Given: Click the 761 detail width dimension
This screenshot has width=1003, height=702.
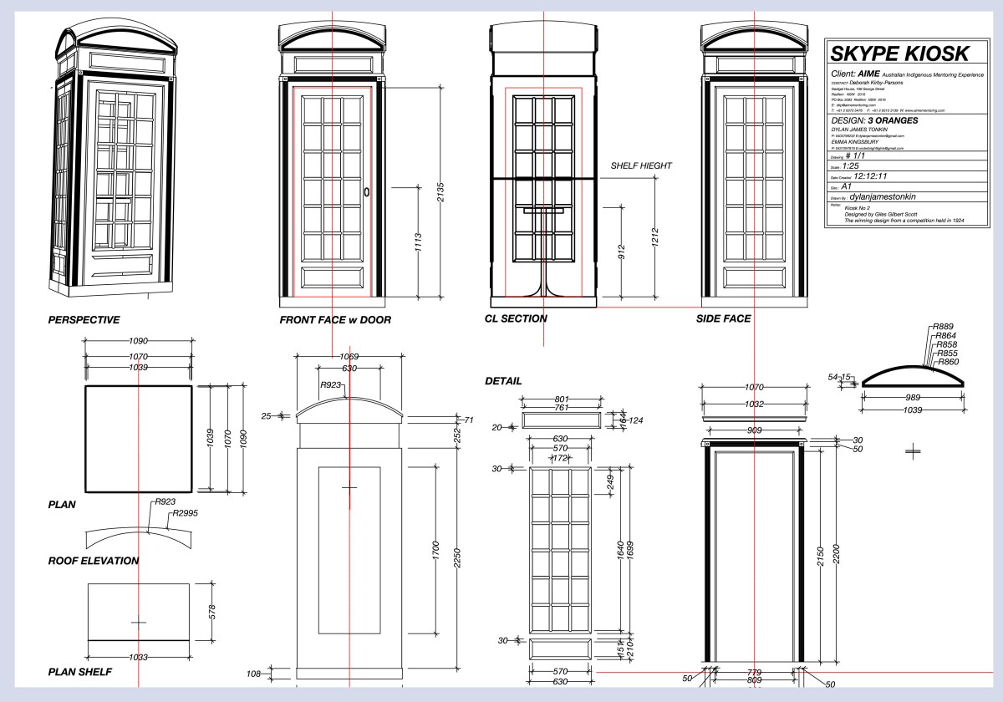Looking at the screenshot, I should (561, 408).
